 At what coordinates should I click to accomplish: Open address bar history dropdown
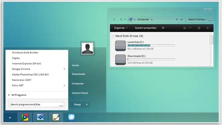pyautogui.click(x=177, y=19)
